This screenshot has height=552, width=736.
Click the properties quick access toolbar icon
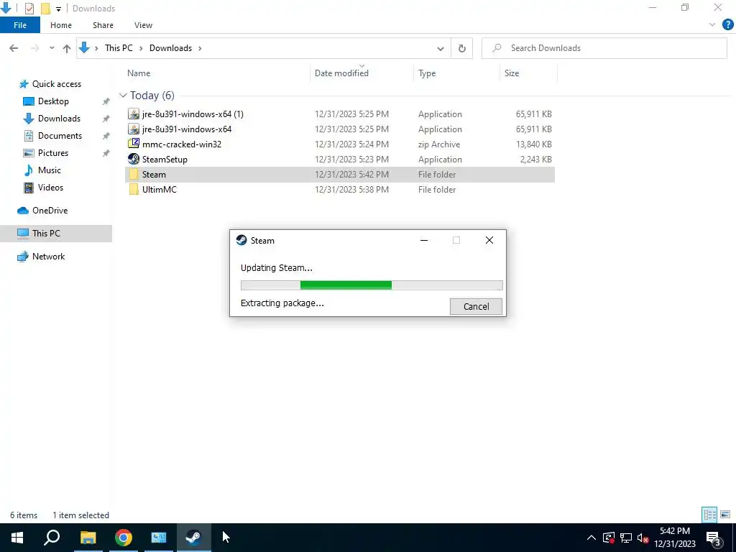(29, 9)
